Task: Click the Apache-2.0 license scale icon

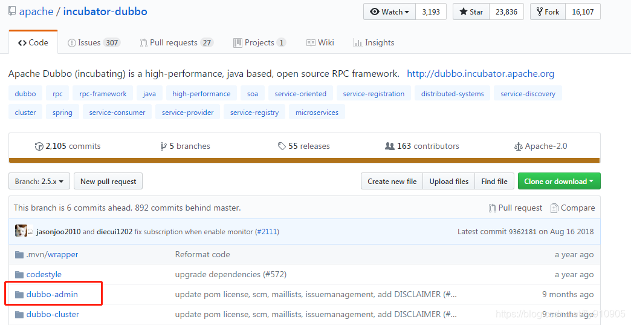Action: (x=518, y=146)
